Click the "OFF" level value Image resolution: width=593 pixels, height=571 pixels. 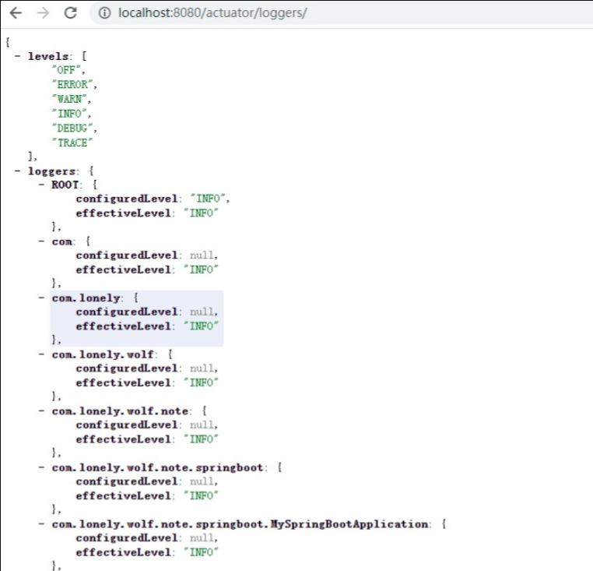(x=67, y=70)
